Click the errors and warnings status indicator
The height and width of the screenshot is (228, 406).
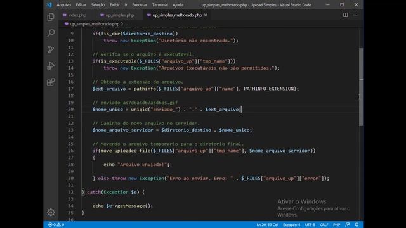tap(56, 225)
